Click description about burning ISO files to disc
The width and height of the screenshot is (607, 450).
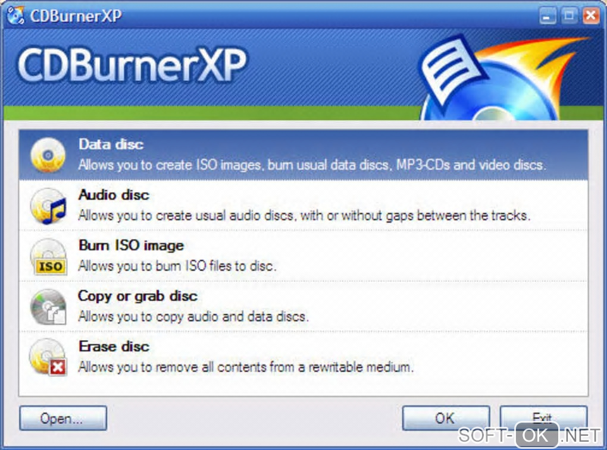(177, 266)
